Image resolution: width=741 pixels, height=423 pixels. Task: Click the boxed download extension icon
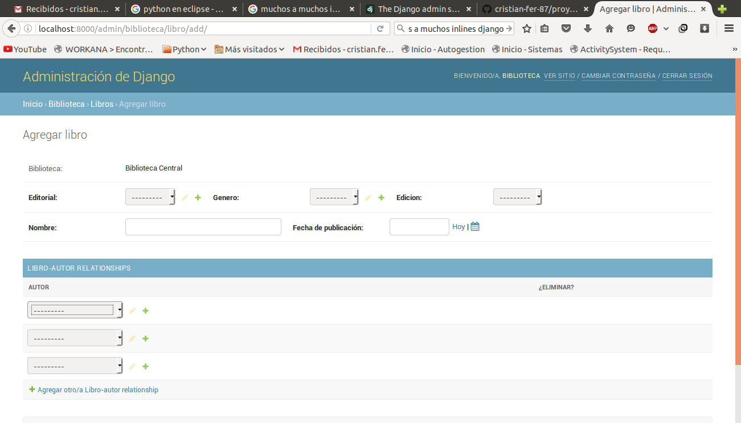(x=705, y=28)
